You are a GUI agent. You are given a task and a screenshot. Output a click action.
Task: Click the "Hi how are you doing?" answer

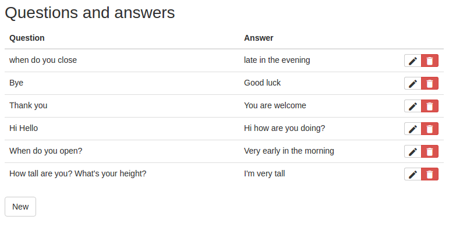click(285, 128)
